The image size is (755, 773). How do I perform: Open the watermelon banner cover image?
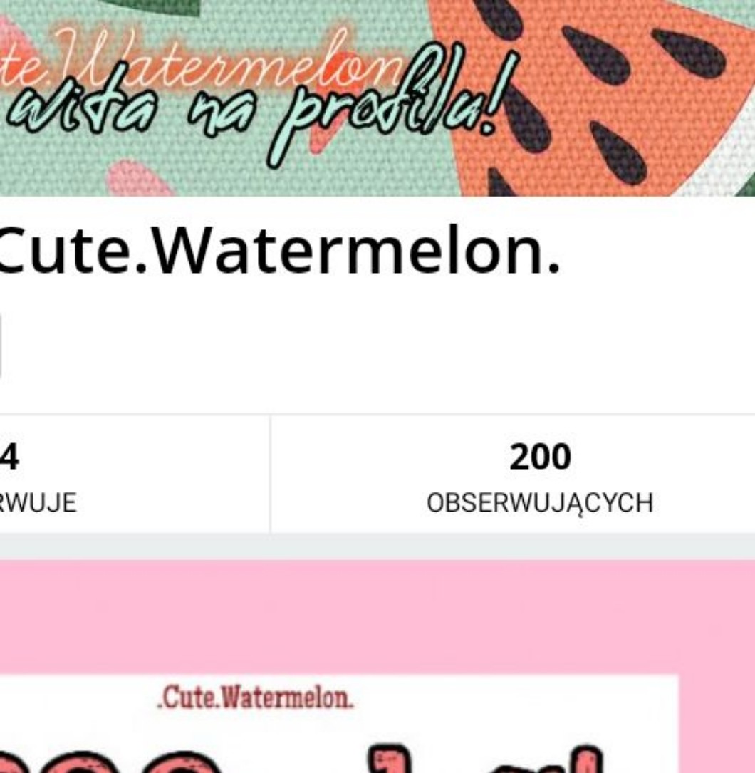(x=377, y=98)
